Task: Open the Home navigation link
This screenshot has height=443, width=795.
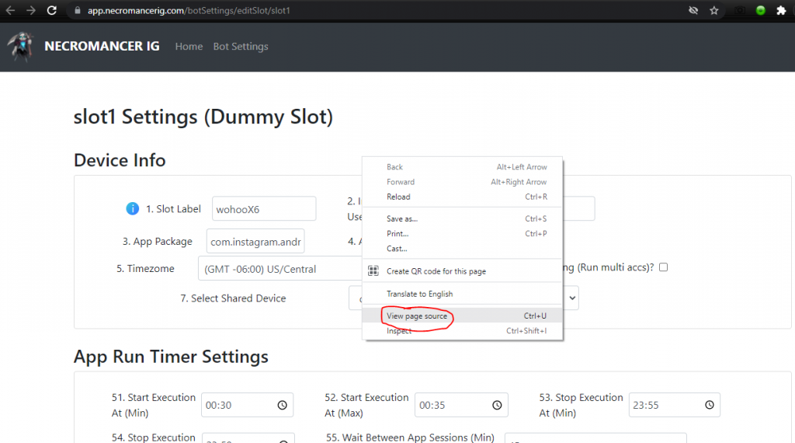Action: click(x=189, y=46)
